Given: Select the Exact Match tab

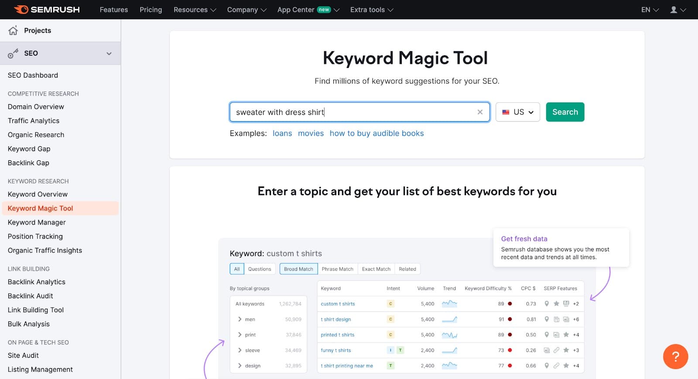Looking at the screenshot, I should 376,269.
